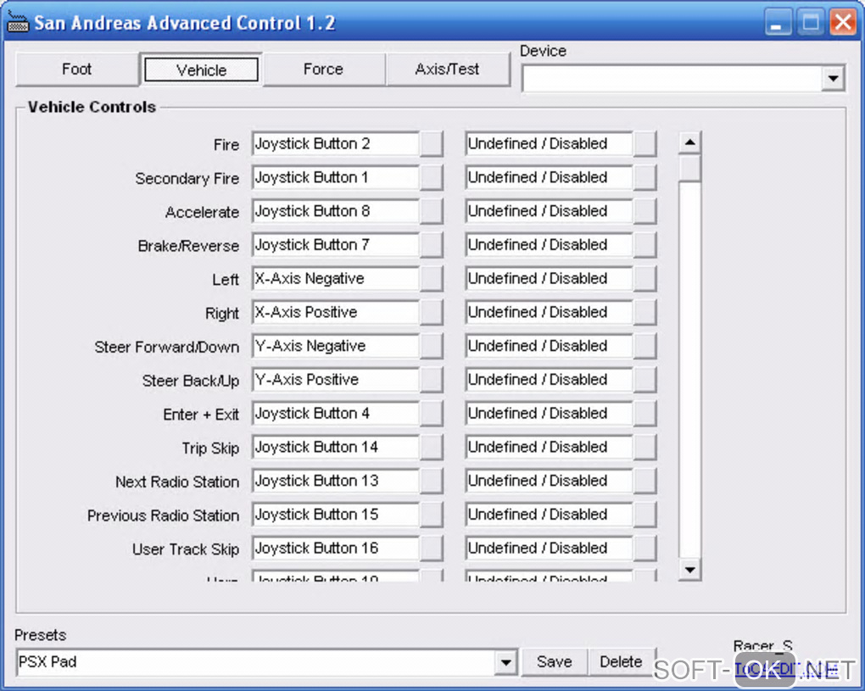This screenshot has width=865, height=691.
Task: Click the small button beside Joystick Button 13 field
Action: [x=432, y=481]
